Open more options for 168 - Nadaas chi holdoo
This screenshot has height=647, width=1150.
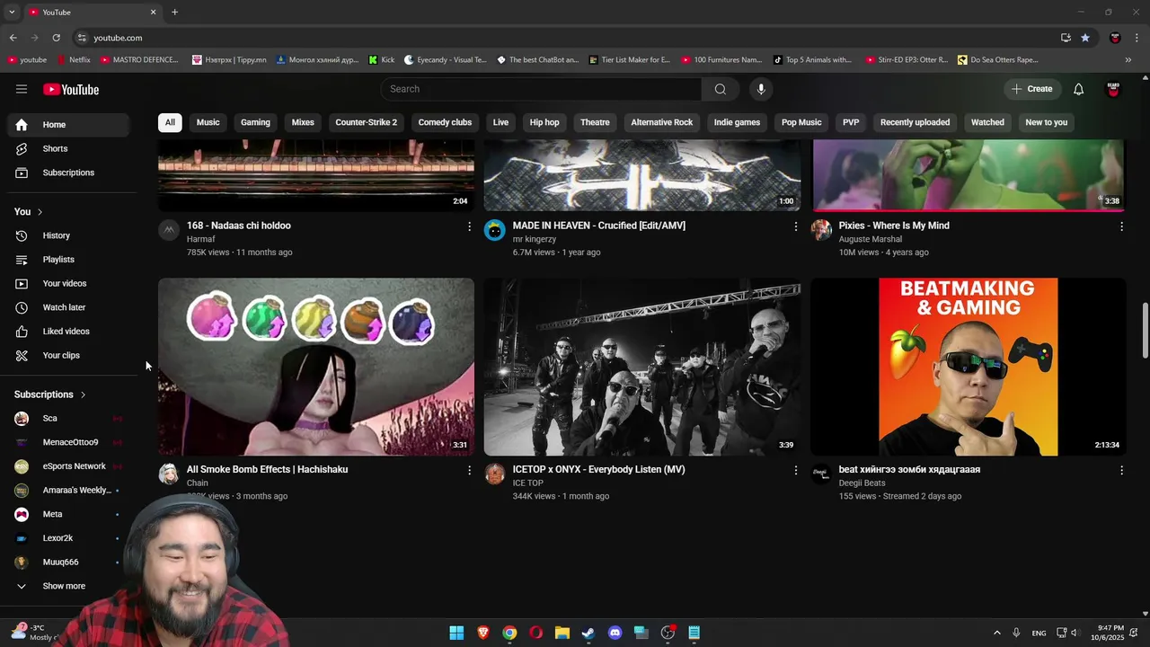point(469,226)
